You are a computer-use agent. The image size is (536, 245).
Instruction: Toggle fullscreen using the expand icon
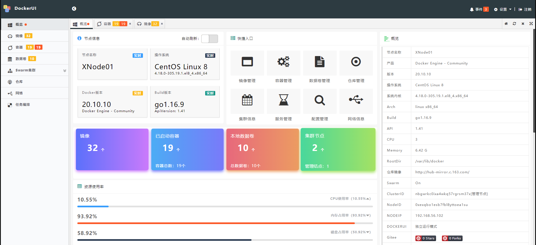531,24
